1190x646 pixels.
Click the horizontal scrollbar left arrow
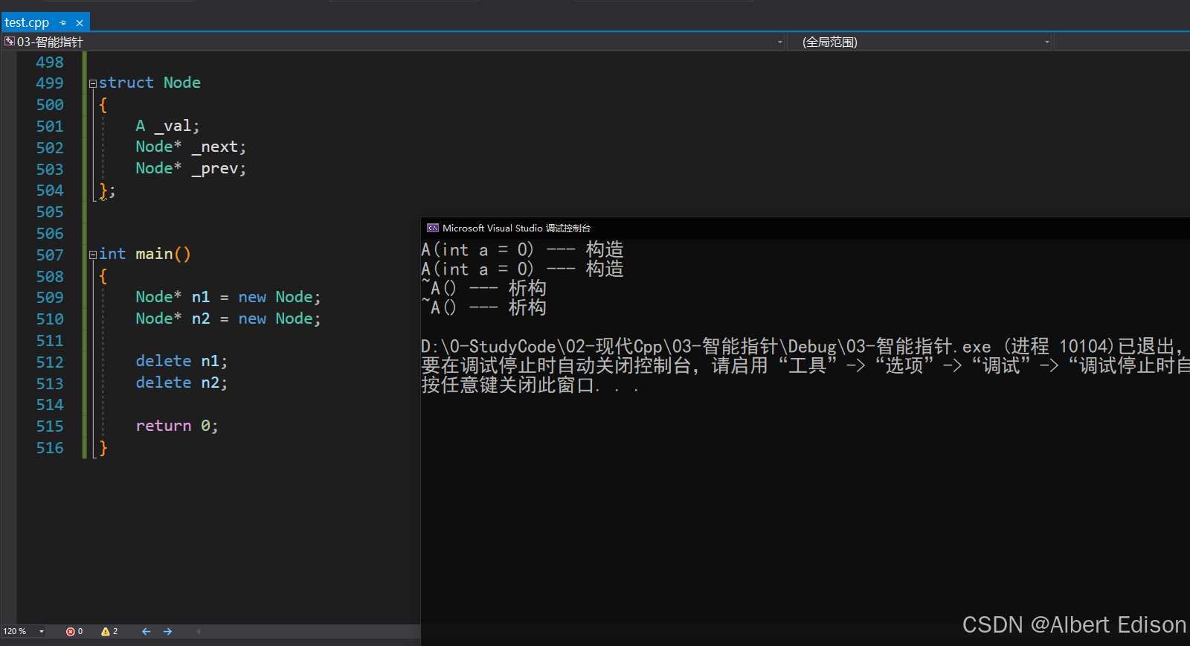point(199,631)
